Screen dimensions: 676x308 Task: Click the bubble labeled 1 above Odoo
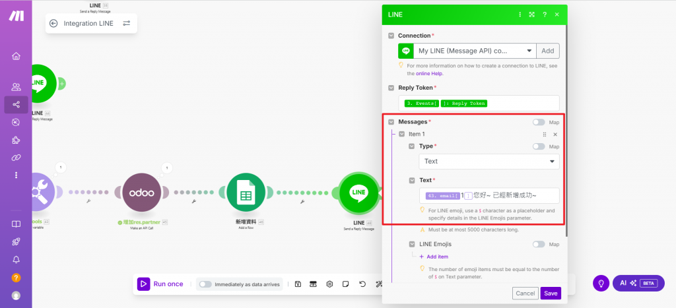click(166, 168)
